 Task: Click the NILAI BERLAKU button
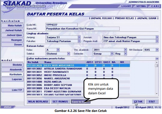[x=38, y=102]
